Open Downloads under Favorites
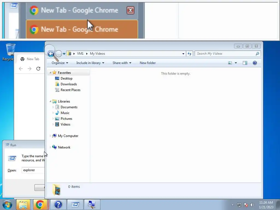Viewport: 280px width, 210px height. [x=69, y=84]
